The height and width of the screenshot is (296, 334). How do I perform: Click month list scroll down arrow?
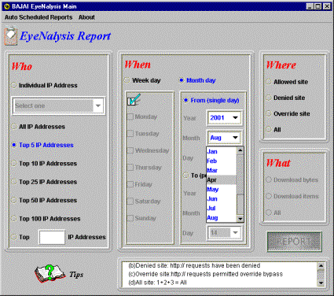click(x=240, y=218)
